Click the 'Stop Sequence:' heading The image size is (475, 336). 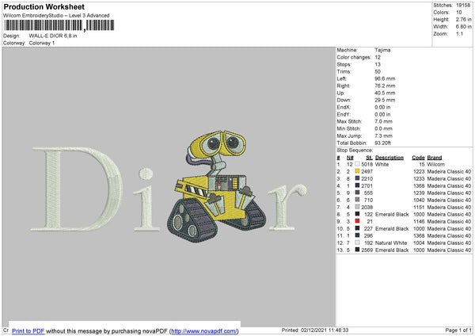355,150
